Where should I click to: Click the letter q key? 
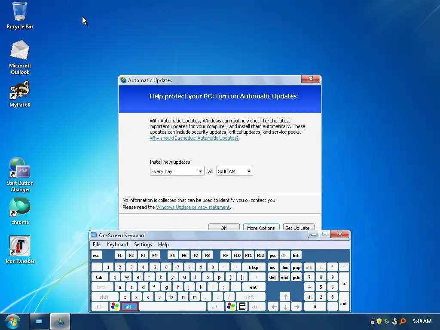pos(115,277)
